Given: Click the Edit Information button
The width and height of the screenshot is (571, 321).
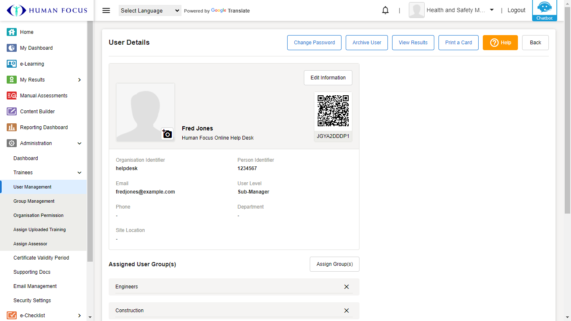Looking at the screenshot, I should click(328, 78).
